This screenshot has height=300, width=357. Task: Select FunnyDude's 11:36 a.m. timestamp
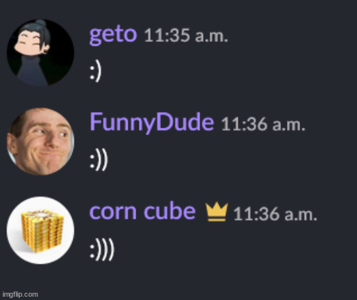pyautogui.click(x=263, y=124)
